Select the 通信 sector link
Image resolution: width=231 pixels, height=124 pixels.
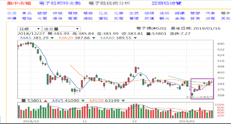(x=57, y=18)
